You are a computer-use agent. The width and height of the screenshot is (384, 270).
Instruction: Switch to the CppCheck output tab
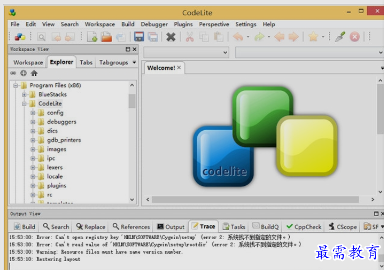(x=303, y=227)
